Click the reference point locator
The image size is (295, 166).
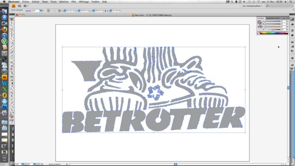59,11
